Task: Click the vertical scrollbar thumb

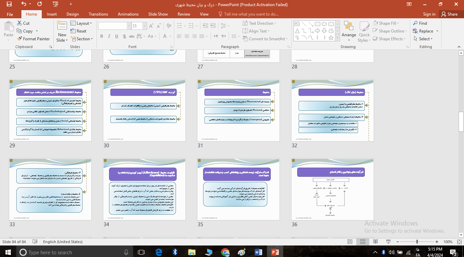Action: tap(461, 122)
